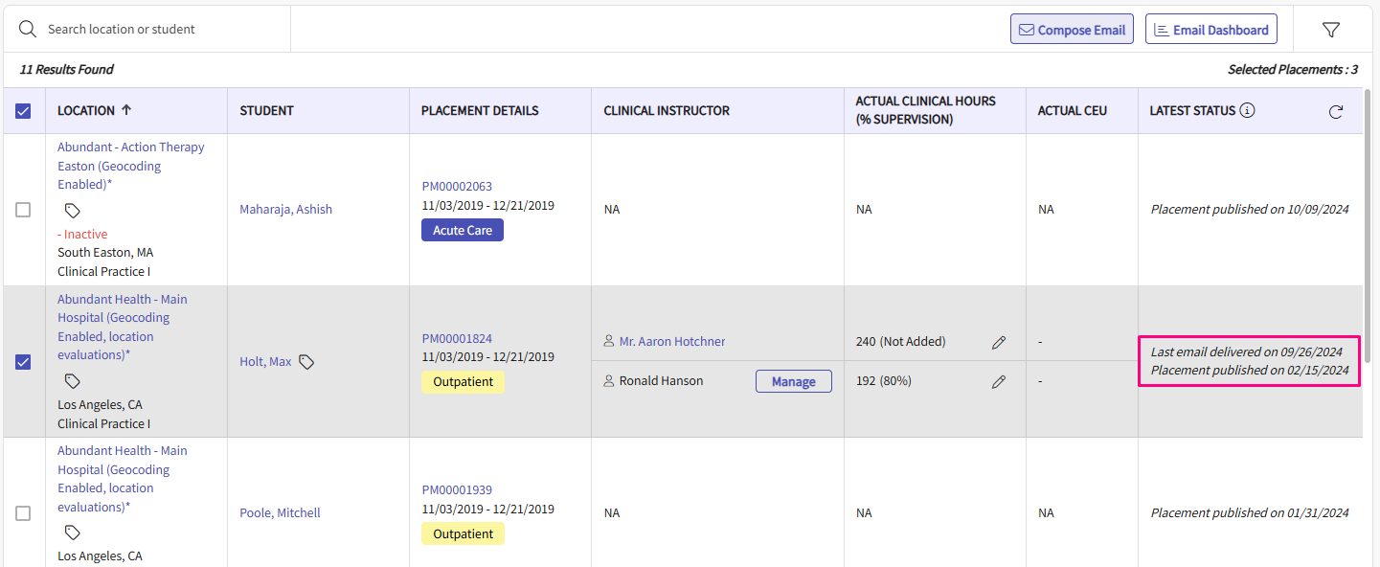1380x567 pixels.
Task: Uncheck the Holt, Max row checkbox
Action: [23, 361]
